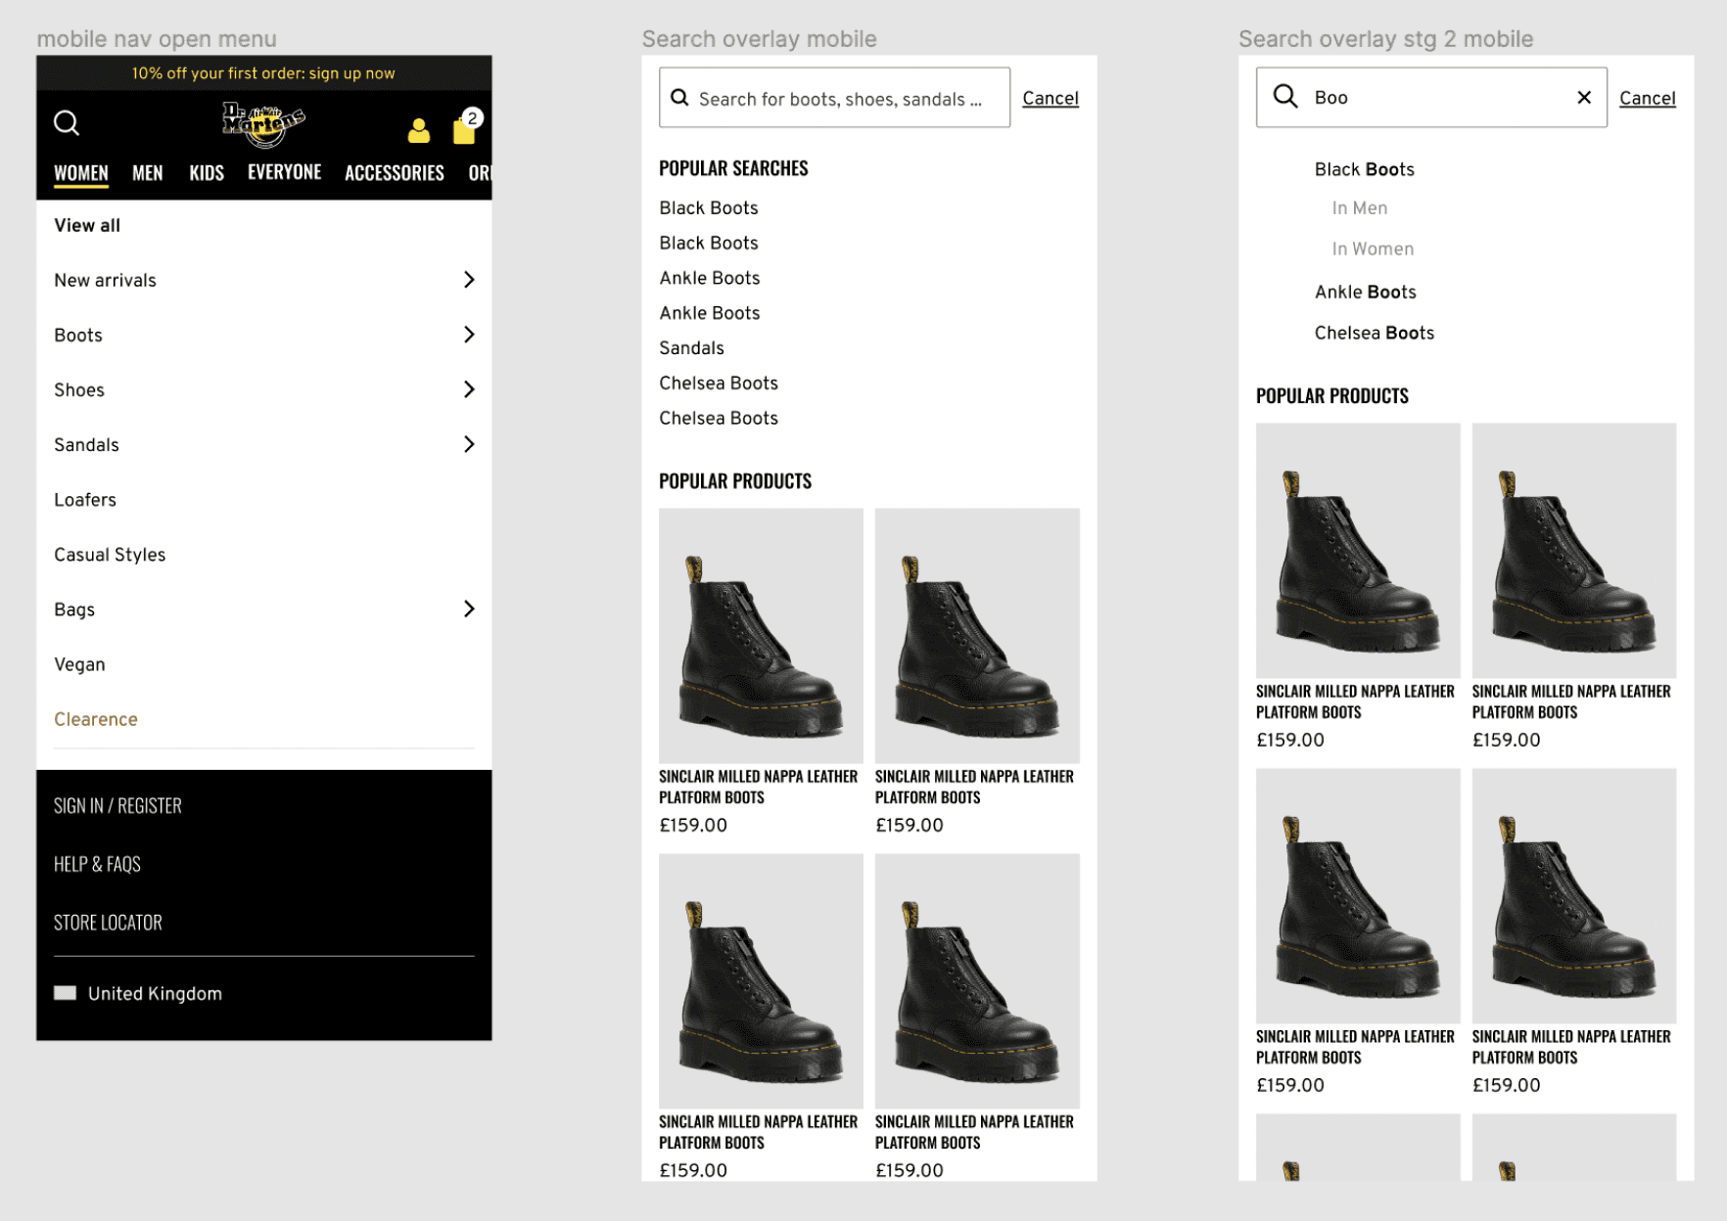Select the first 'Black Boots' popular search
1727x1221 pixels.
pos(709,207)
